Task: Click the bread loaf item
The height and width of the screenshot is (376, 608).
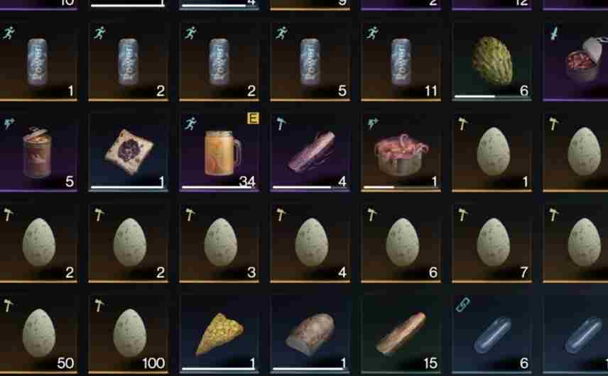Action: (x=310, y=334)
